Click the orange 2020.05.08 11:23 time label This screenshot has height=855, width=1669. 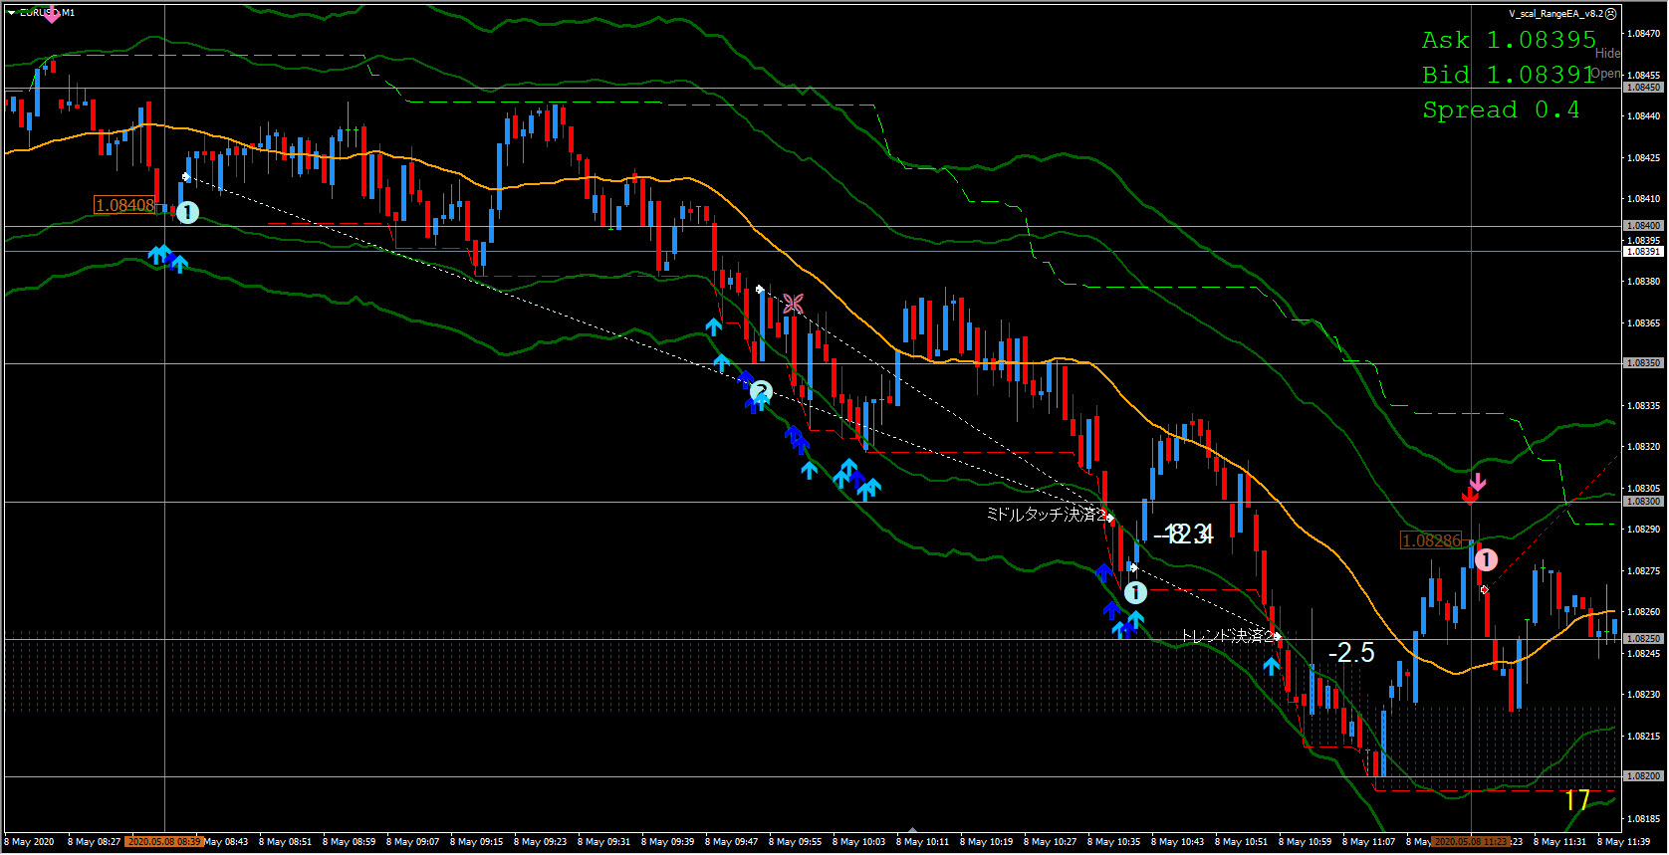click(1470, 842)
